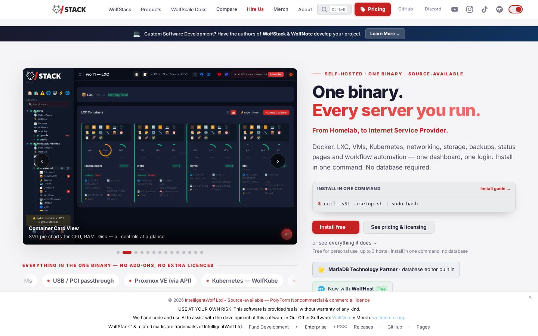Open the Install guide link
The height and width of the screenshot is (336, 538).
[x=495, y=189]
